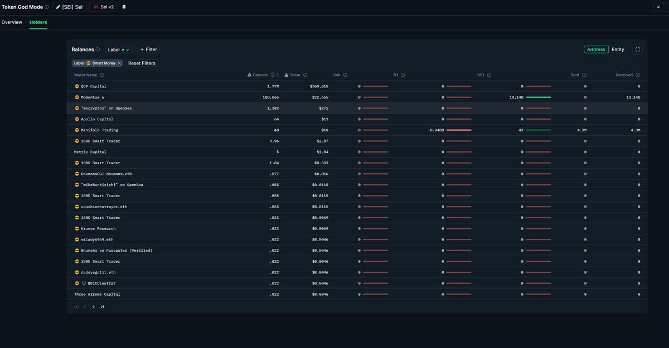Open QCP Capital wallet
The height and width of the screenshot is (348, 669).
(93, 86)
